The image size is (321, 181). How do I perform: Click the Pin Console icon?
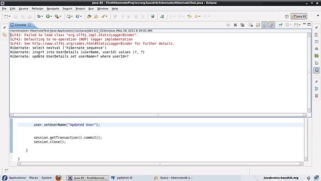click(x=280, y=25)
